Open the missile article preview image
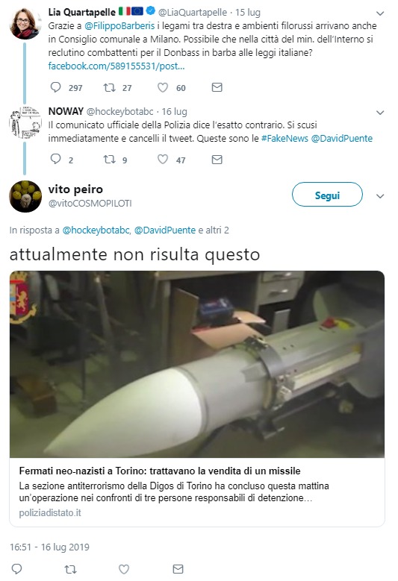Screen dimensions: 398x581 point(197,364)
